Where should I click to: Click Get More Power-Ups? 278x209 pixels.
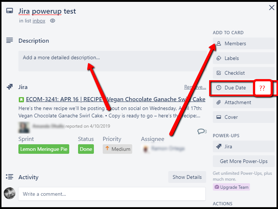[x=244, y=161]
